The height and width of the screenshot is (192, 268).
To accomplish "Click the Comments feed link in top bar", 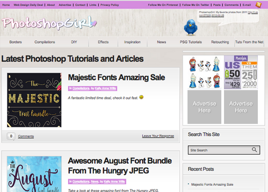I will 232,5.
